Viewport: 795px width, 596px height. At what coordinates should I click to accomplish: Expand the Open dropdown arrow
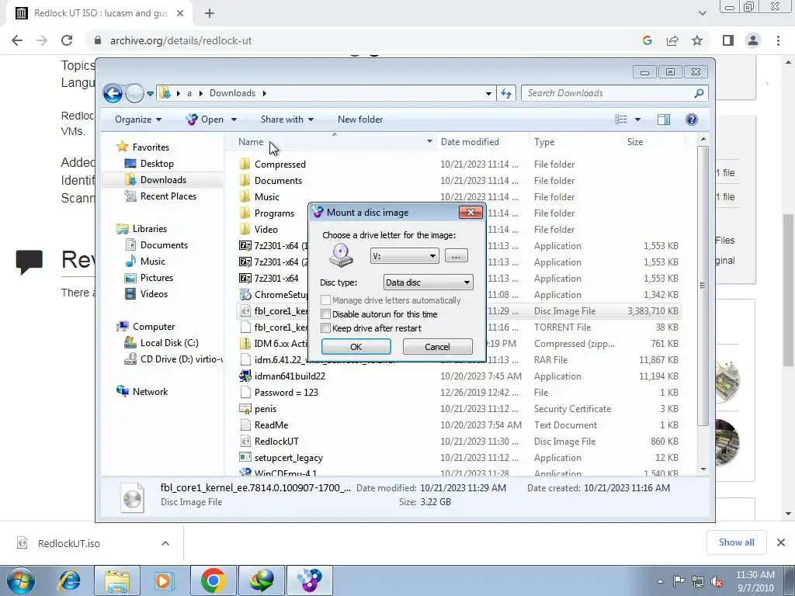(234, 120)
